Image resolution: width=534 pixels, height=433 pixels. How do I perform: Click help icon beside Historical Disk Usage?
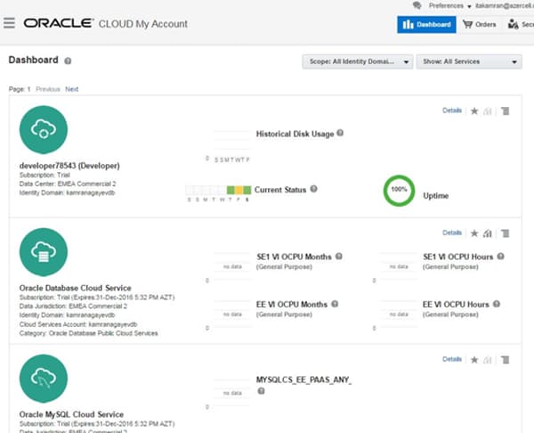pyautogui.click(x=340, y=134)
